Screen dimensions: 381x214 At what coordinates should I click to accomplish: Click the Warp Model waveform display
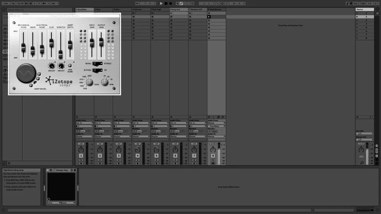click(26, 73)
